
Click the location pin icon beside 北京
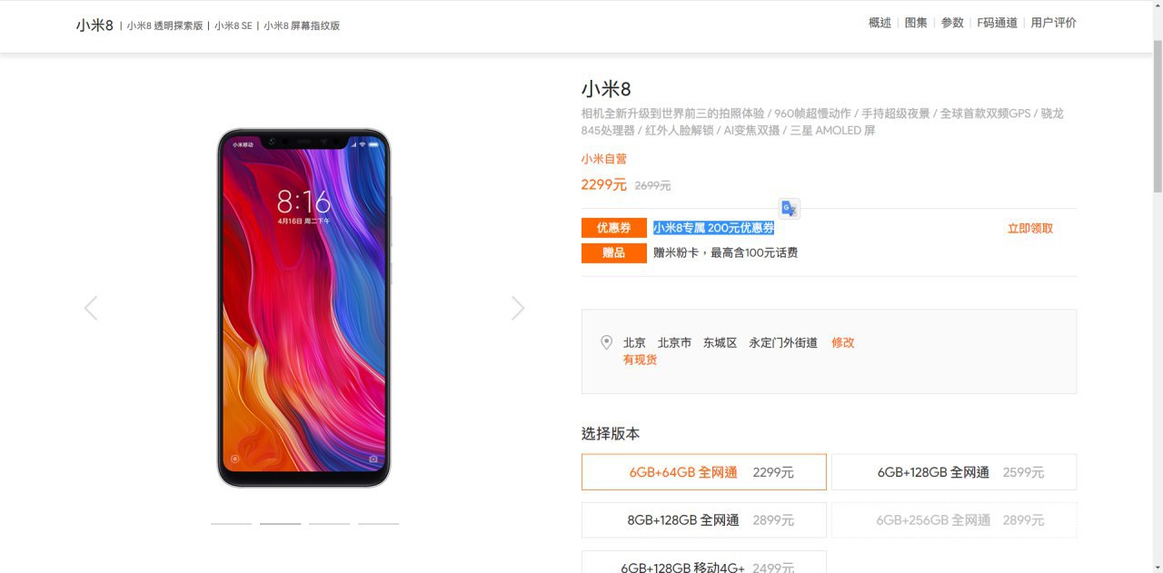[x=607, y=342]
